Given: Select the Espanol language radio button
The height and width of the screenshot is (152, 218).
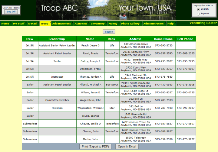Looking at the screenshot, I should (x=198, y=14).
